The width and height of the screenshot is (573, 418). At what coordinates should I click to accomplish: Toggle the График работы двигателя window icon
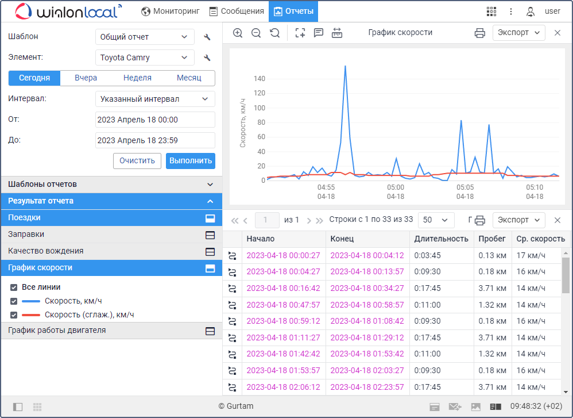click(210, 331)
